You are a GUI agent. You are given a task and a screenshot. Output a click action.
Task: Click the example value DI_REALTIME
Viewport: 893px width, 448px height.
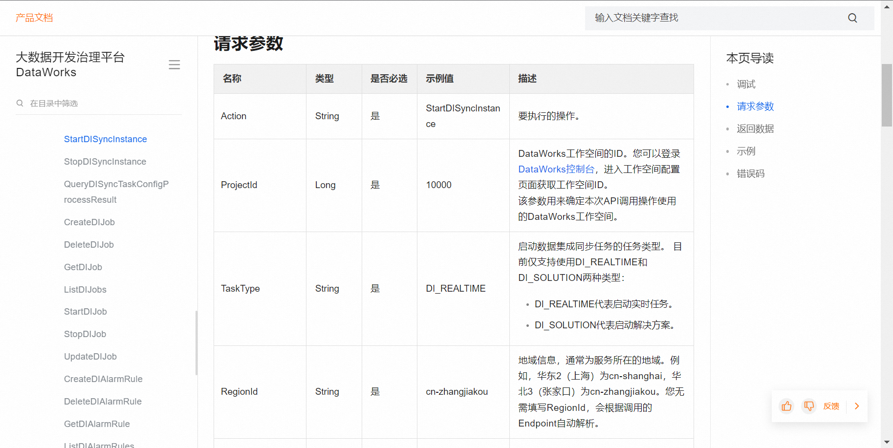(456, 289)
